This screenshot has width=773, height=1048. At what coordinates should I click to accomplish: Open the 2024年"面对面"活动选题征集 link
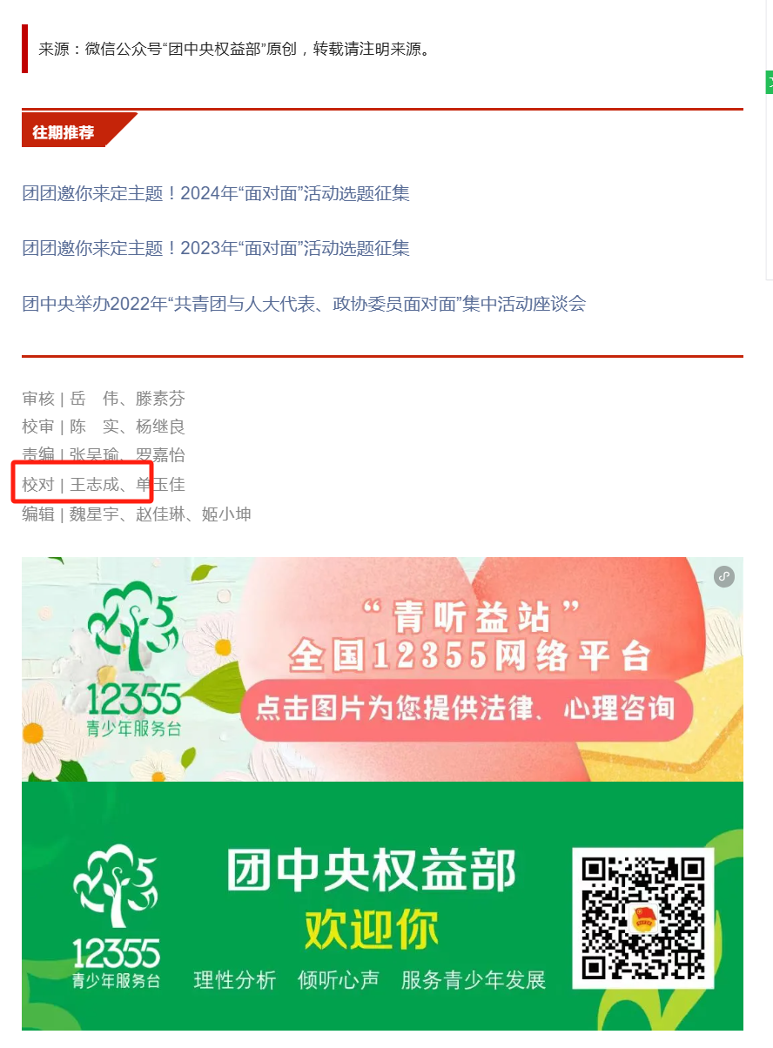pos(216,193)
